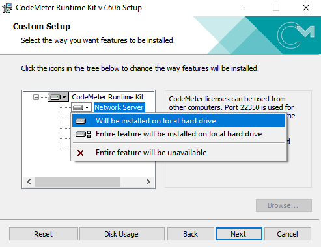Minimize the setup window
This screenshot has width=321, height=247.
click(247, 8)
